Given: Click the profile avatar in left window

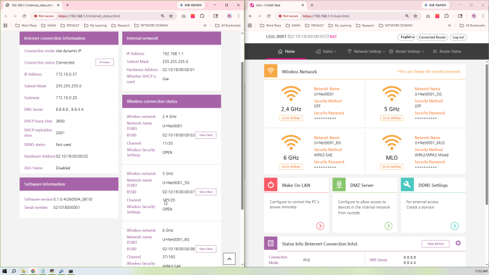Looking at the screenshot, I should [229, 16].
